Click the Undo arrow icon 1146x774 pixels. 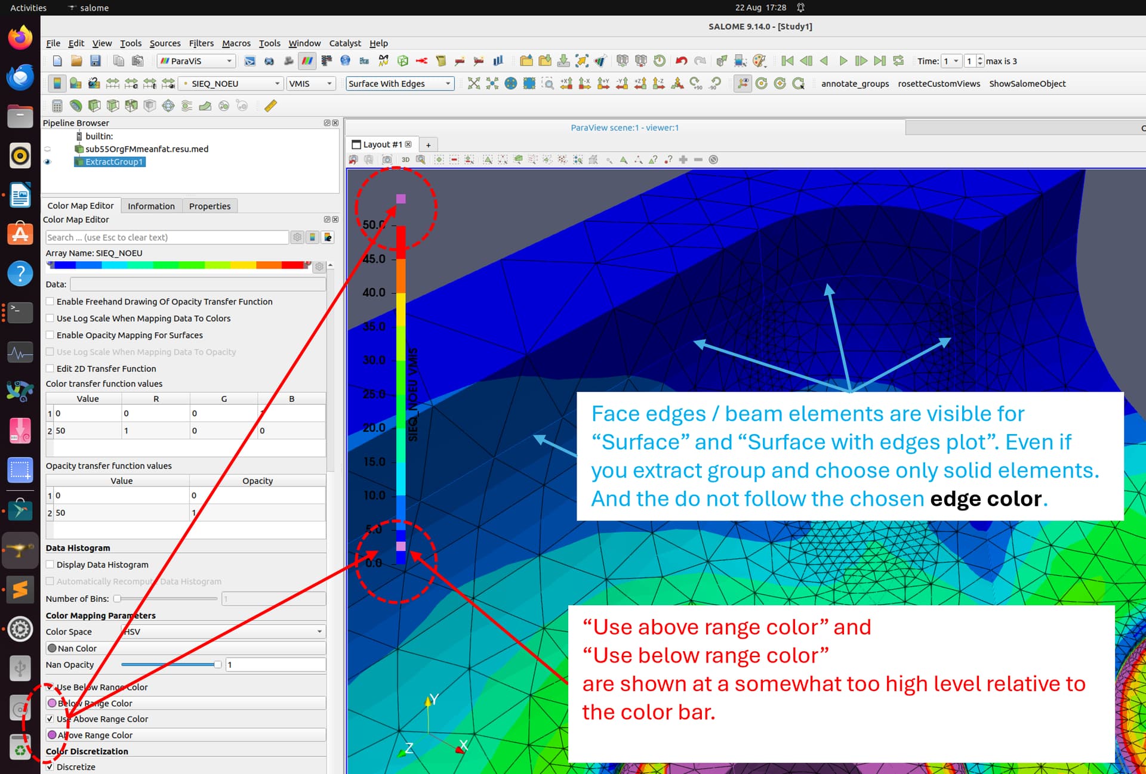(x=681, y=61)
